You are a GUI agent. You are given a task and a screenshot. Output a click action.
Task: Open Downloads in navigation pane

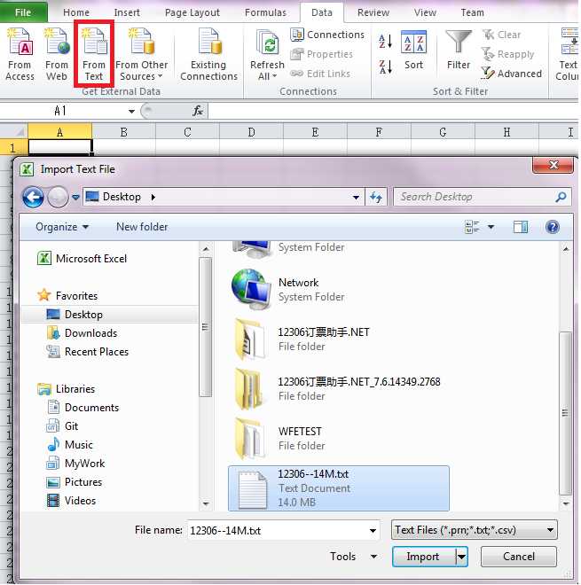click(82, 333)
